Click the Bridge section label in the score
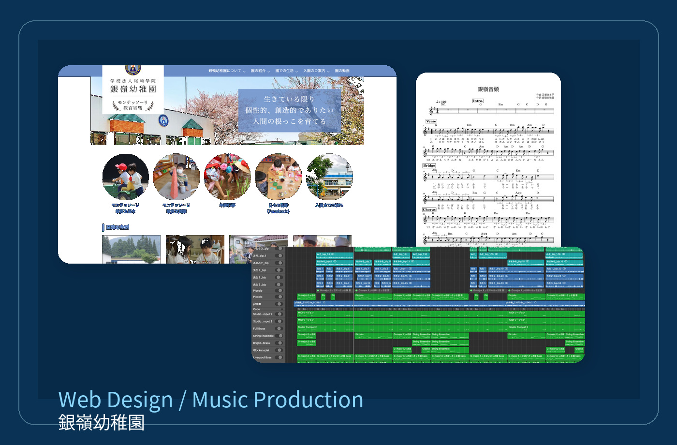 (x=429, y=165)
